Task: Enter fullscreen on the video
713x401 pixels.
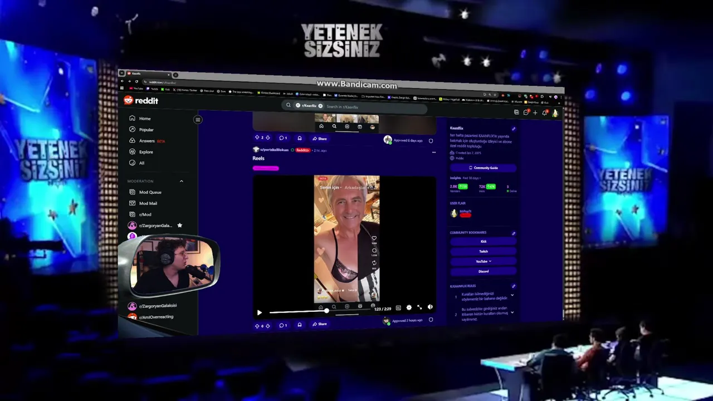Action: coord(419,307)
